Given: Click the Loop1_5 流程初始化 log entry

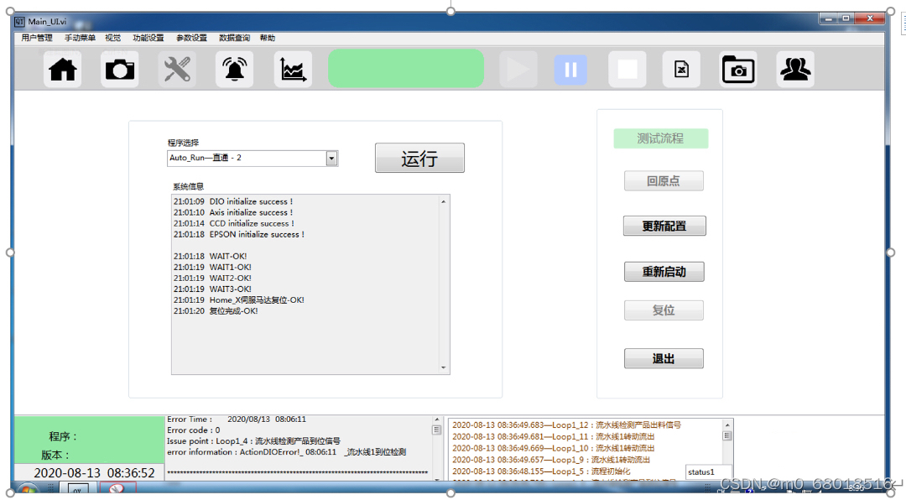Looking at the screenshot, I should coord(541,471).
